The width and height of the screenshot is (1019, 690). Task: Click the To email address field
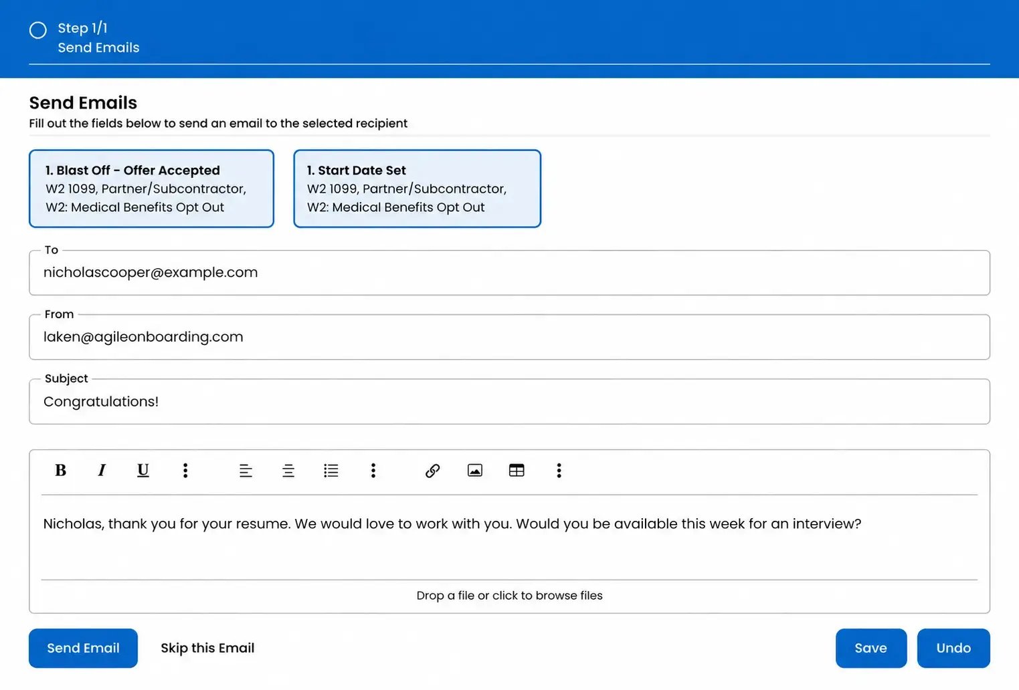509,273
